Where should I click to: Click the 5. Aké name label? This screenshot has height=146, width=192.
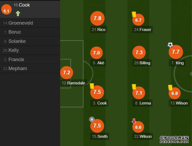pyautogui.click(x=98, y=63)
